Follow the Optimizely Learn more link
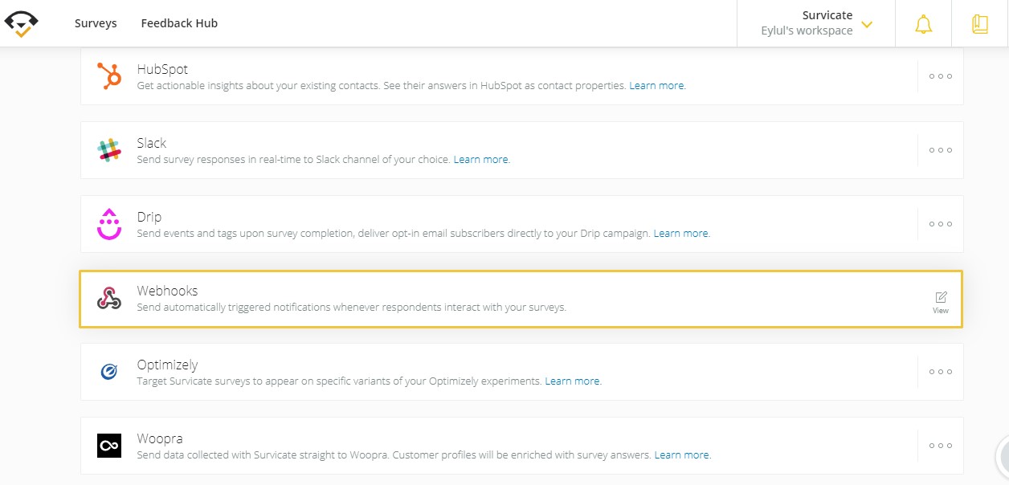 click(574, 381)
